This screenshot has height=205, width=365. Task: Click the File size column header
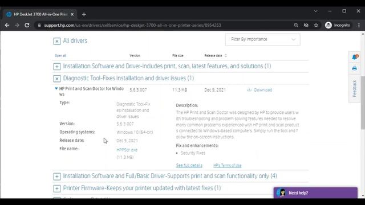[x=177, y=56]
